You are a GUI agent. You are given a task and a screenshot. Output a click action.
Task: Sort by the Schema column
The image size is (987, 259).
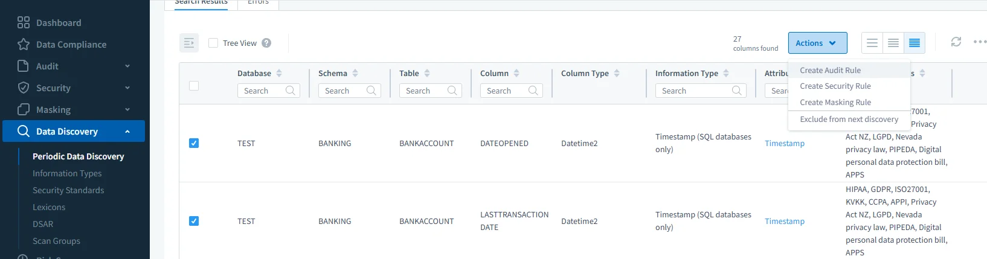pyautogui.click(x=355, y=73)
